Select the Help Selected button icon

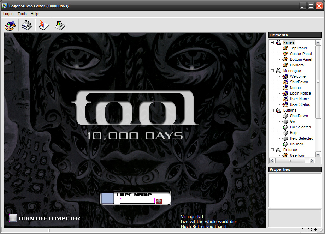click(285, 138)
